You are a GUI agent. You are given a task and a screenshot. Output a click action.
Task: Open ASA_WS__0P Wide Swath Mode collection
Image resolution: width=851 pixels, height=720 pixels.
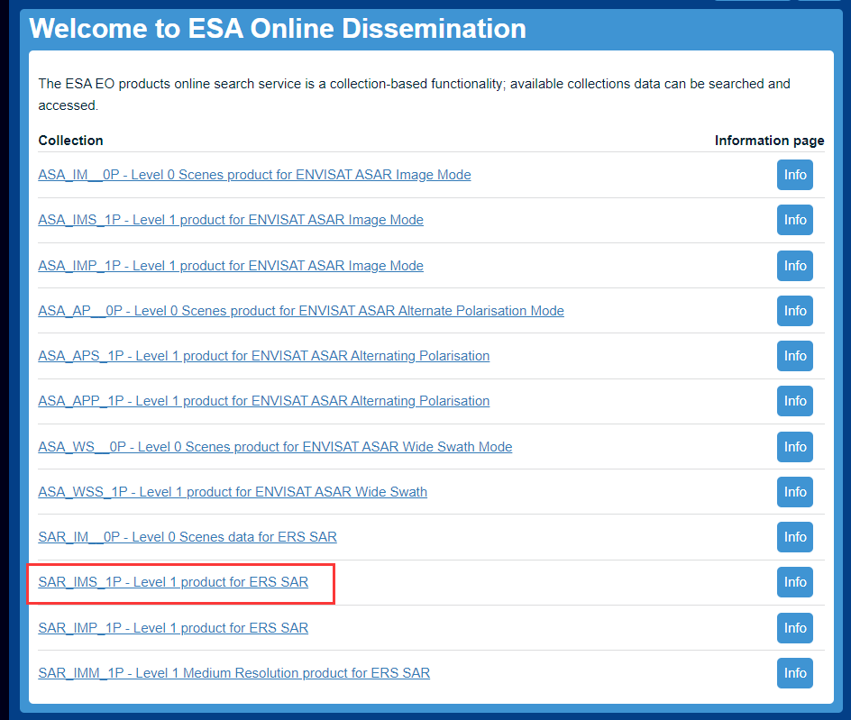[275, 447]
